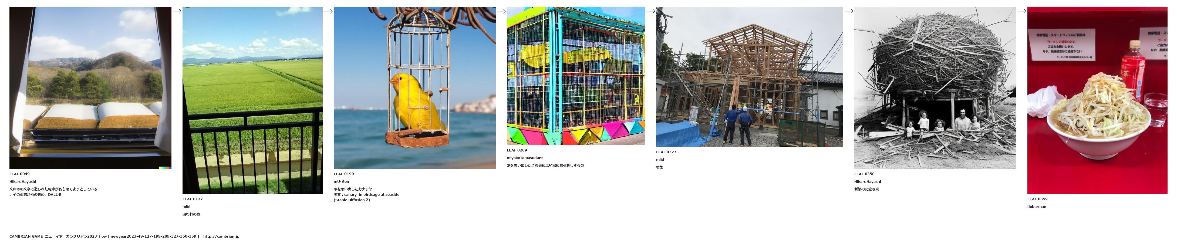Click the arrow before the ramen image
1177x243 pixels.
point(1022,11)
